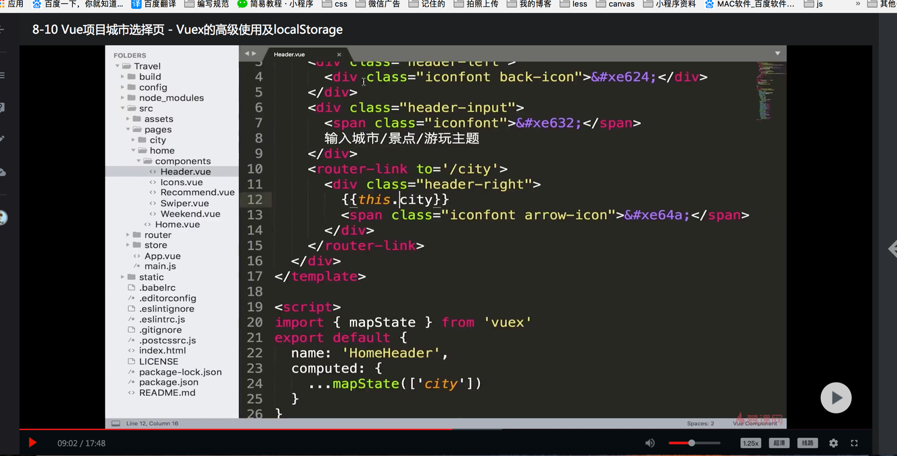The width and height of the screenshot is (897, 456).
Task: Collapse the src folder
Action: tap(122, 108)
